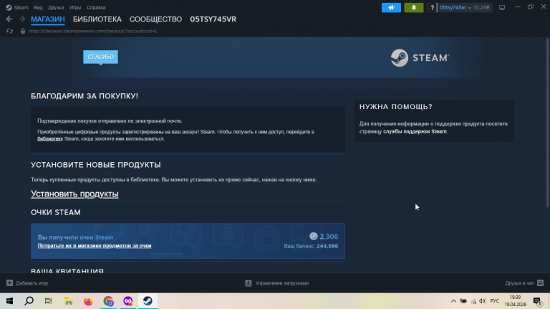Launch Firefox from the taskbar
The width and height of the screenshot is (550, 309).
(88, 301)
